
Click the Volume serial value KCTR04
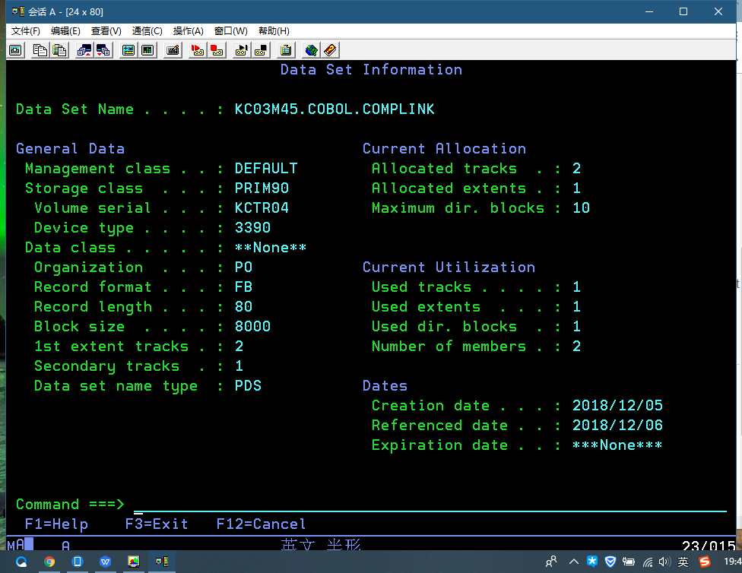pyautogui.click(x=262, y=208)
